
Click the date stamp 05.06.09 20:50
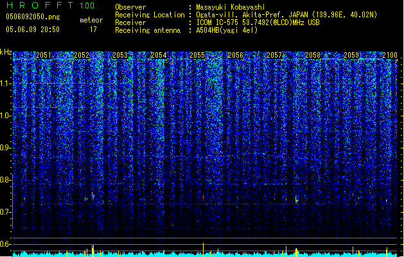[x=33, y=30]
